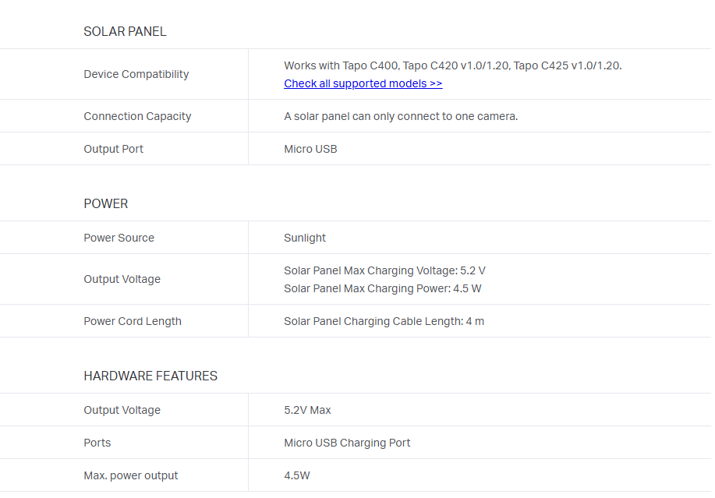This screenshot has height=498, width=715.
Task: Click the 4.5W value in Hardware Features
Action: [x=297, y=475]
